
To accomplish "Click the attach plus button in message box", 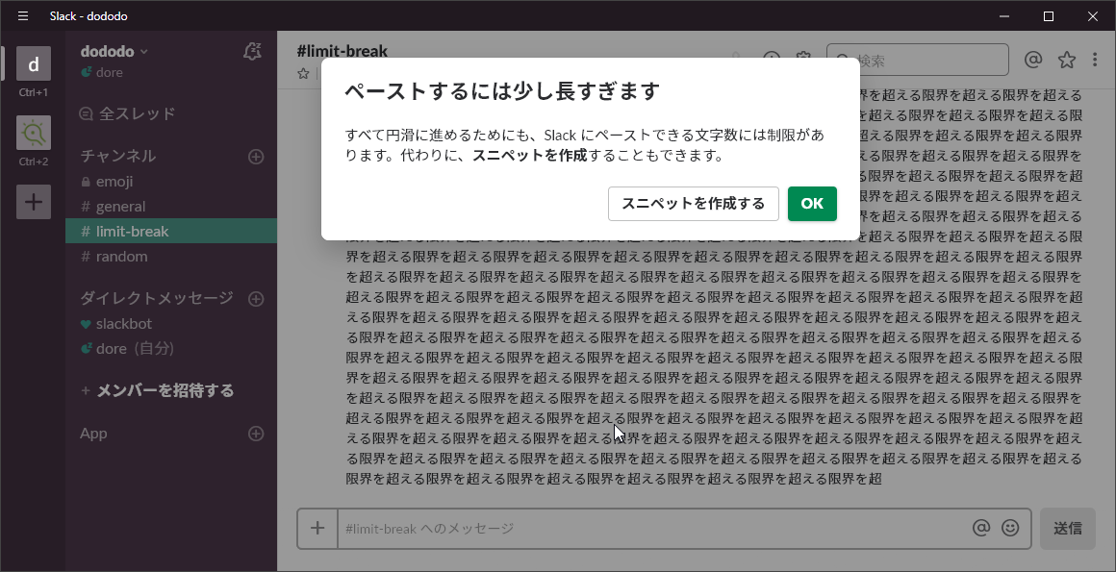I will pyautogui.click(x=317, y=528).
